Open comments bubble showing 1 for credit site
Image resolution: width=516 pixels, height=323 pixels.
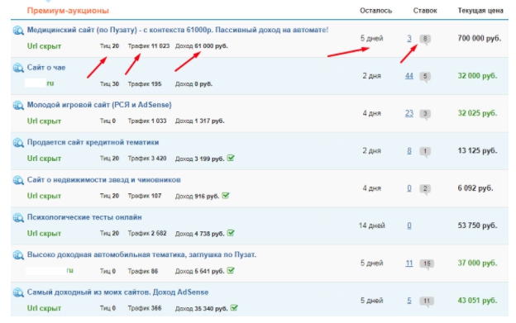[425, 151]
